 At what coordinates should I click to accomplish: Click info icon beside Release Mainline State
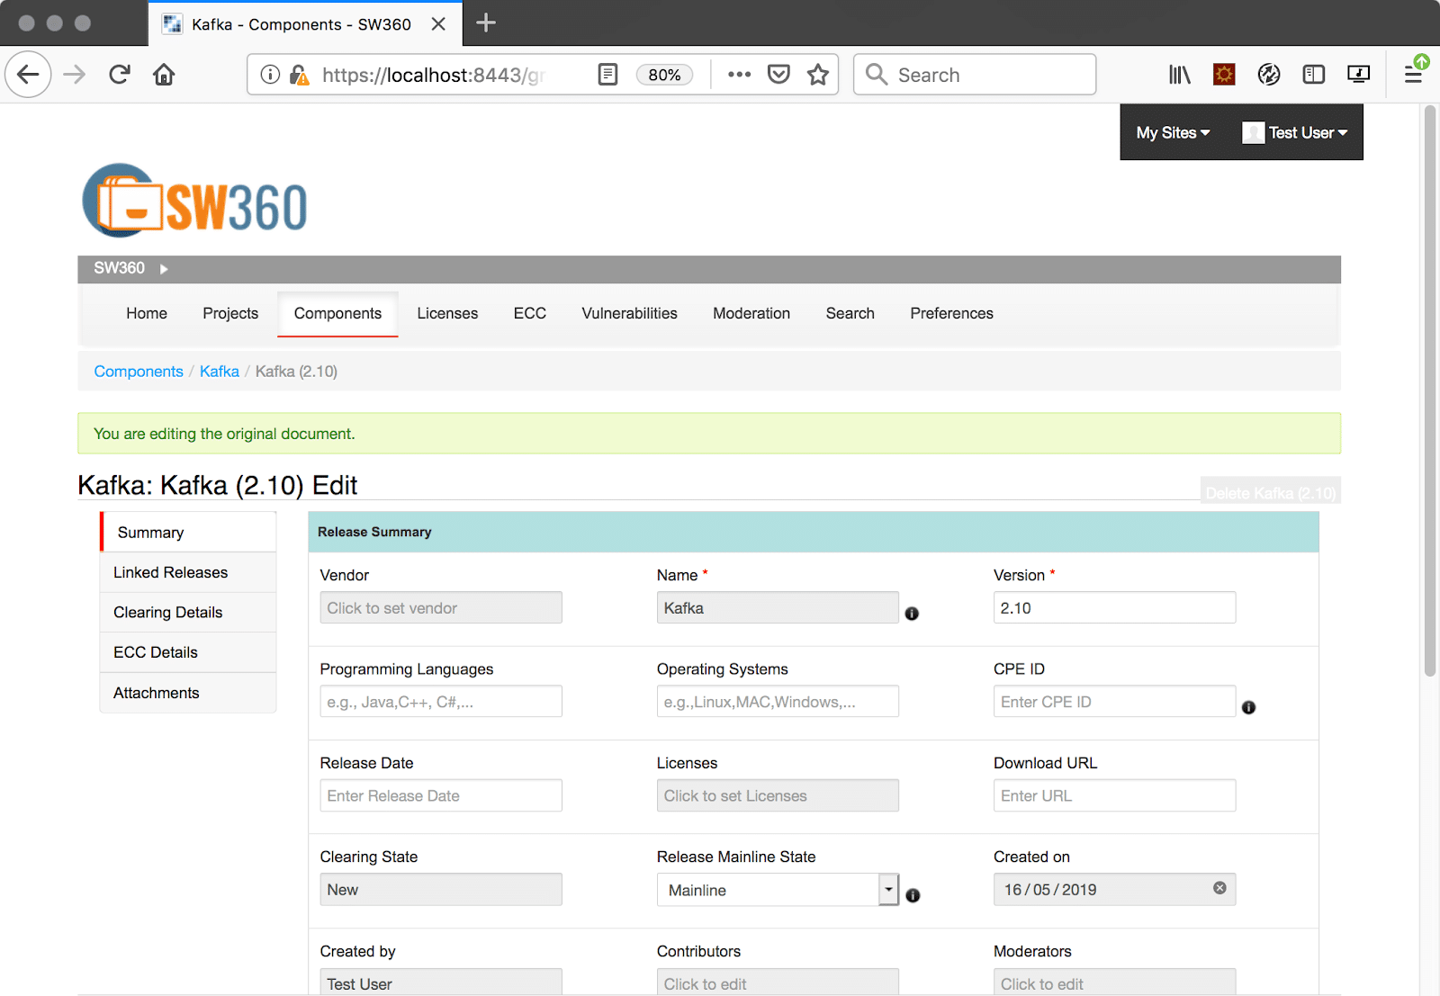click(x=913, y=895)
